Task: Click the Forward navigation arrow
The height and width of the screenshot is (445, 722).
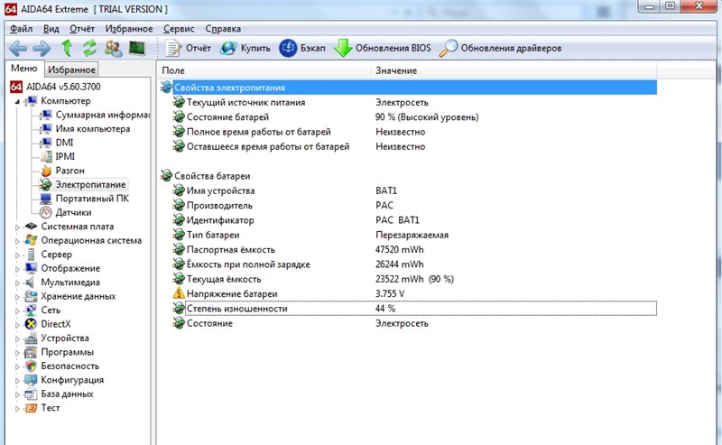Action: pyautogui.click(x=42, y=48)
